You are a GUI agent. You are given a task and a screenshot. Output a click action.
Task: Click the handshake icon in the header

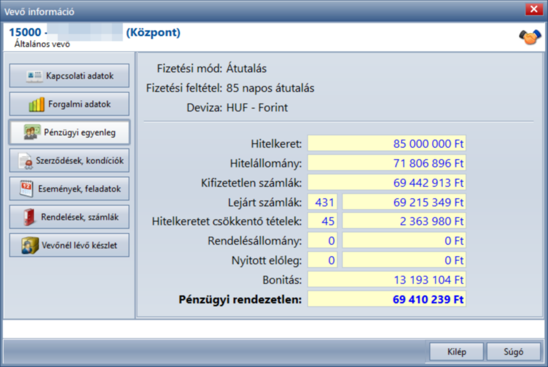pos(530,37)
